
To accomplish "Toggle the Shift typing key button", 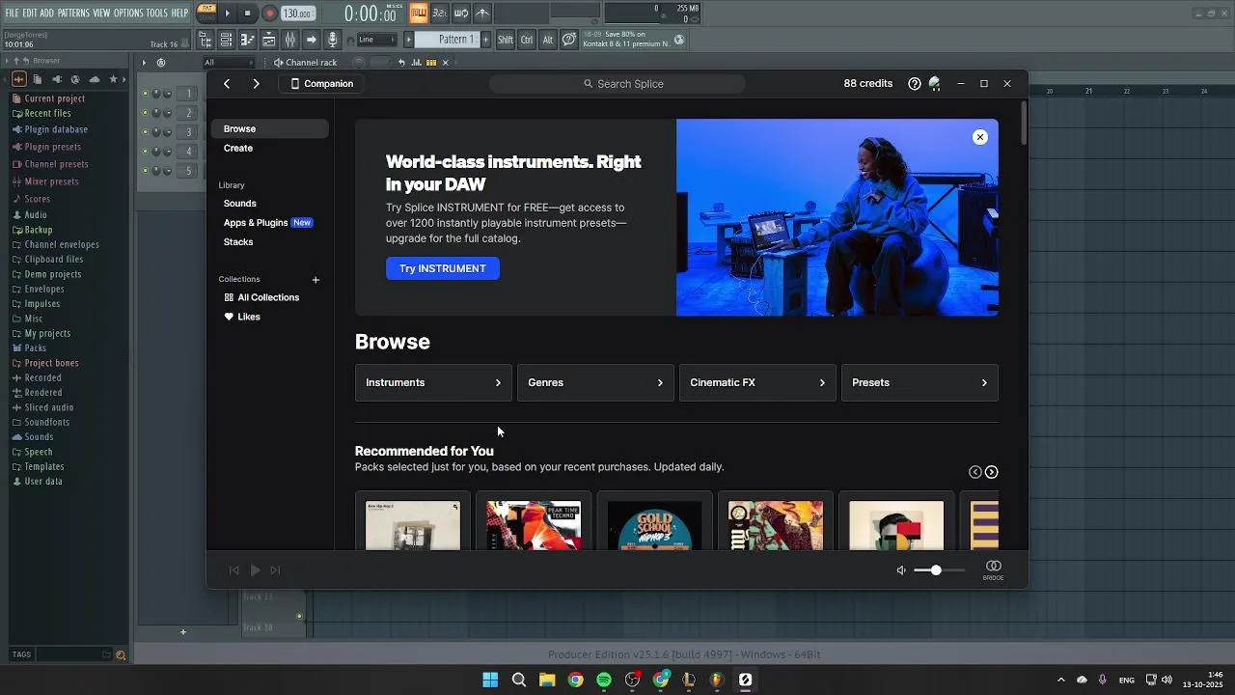I will click(506, 40).
